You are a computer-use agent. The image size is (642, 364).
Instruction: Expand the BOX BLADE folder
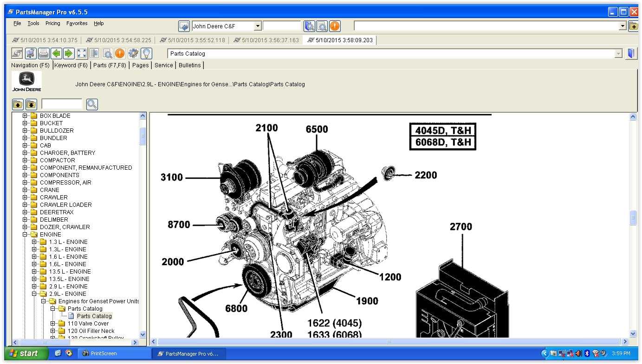[x=25, y=116]
